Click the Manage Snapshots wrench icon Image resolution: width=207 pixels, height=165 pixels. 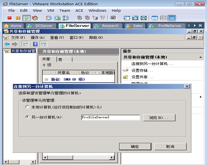click(65, 18)
